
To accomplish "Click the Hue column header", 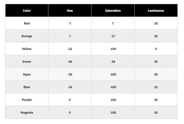I will tap(70, 11).
